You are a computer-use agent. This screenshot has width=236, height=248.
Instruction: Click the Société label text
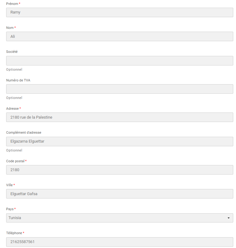pyautogui.click(x=12, y=52)
